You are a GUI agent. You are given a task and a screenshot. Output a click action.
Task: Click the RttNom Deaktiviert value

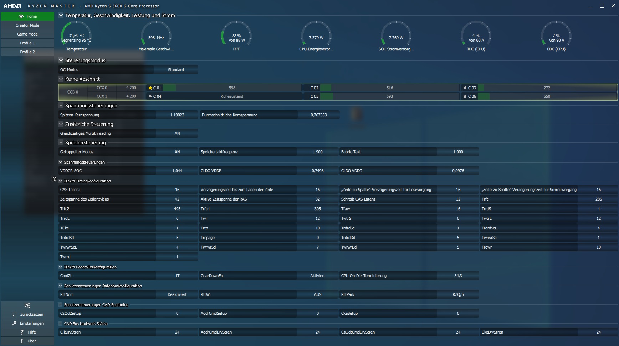tap(177, 294)
